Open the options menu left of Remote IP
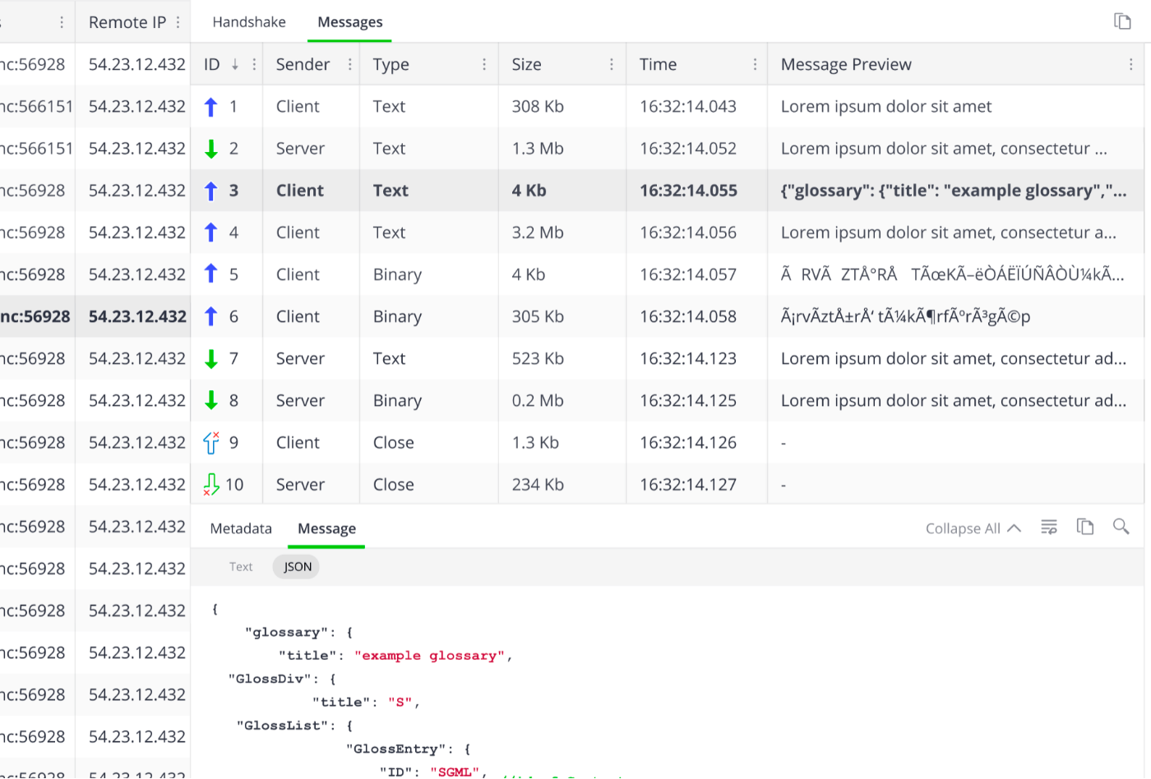1151x779 pixels. click(x=62, y=22)
